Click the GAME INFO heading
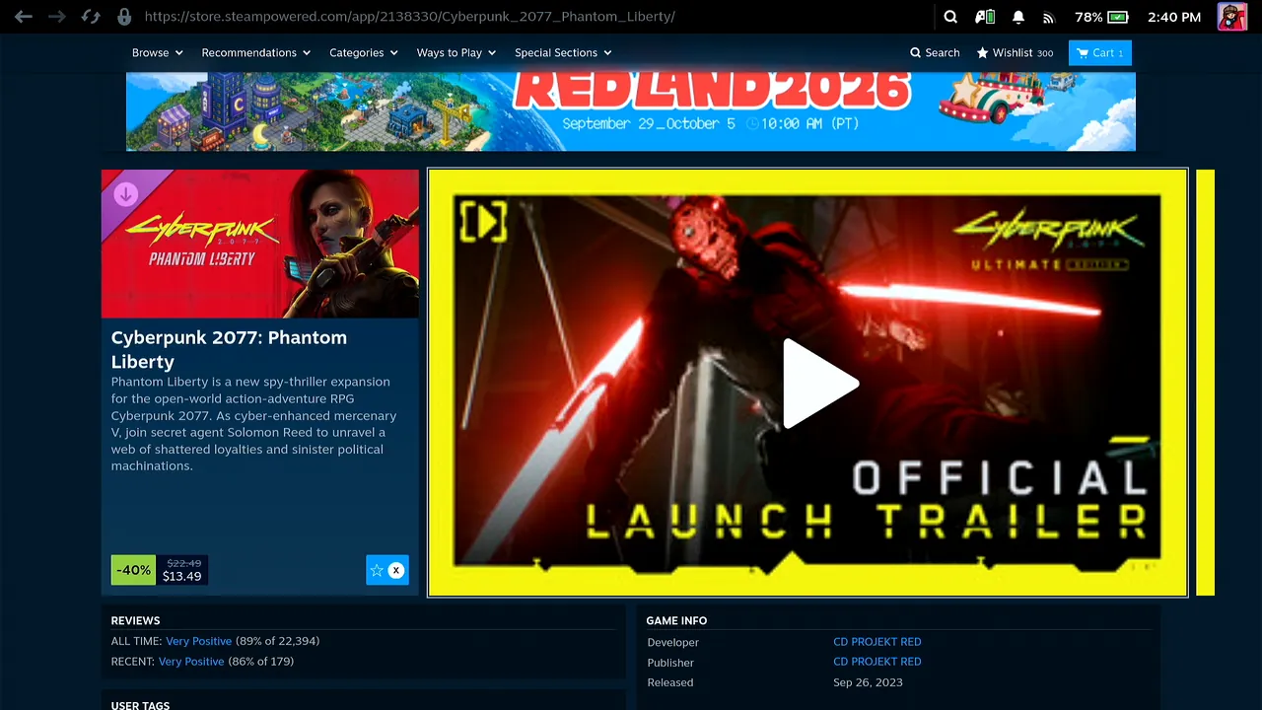The height and width of the screenshot is (710, 1262). [676, 621]
